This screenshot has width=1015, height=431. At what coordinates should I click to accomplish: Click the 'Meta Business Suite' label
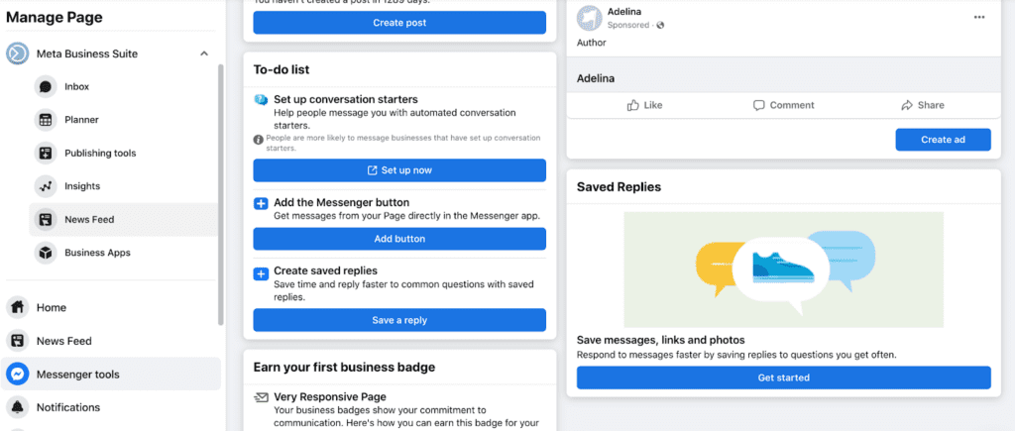(x=87, y=54)
